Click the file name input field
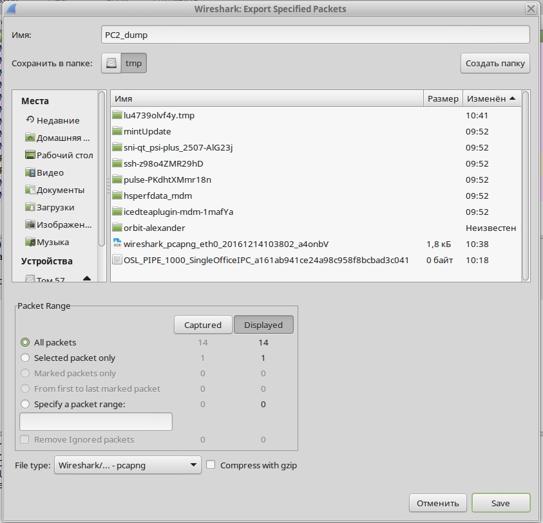Image resolution: width=543 pixels, height=523 pixels. (316, 35)
